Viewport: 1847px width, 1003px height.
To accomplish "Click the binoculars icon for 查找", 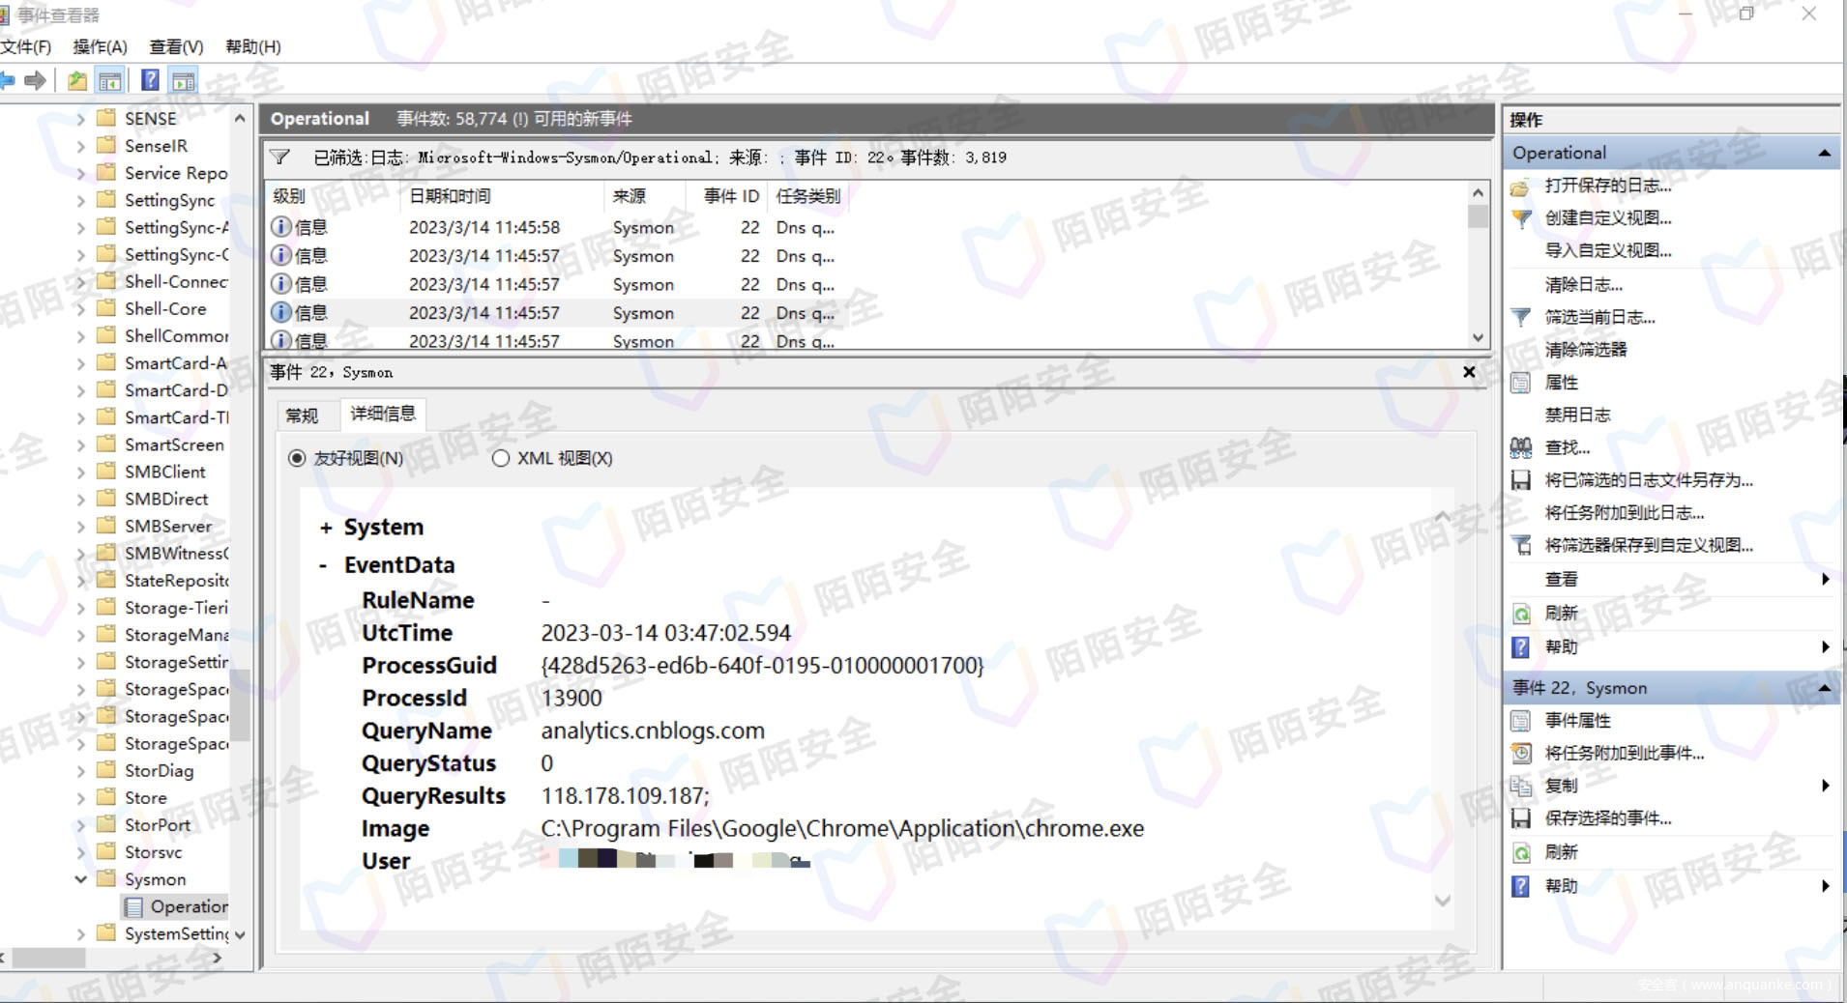I will pyautogui.click(x=1521, y=447).
